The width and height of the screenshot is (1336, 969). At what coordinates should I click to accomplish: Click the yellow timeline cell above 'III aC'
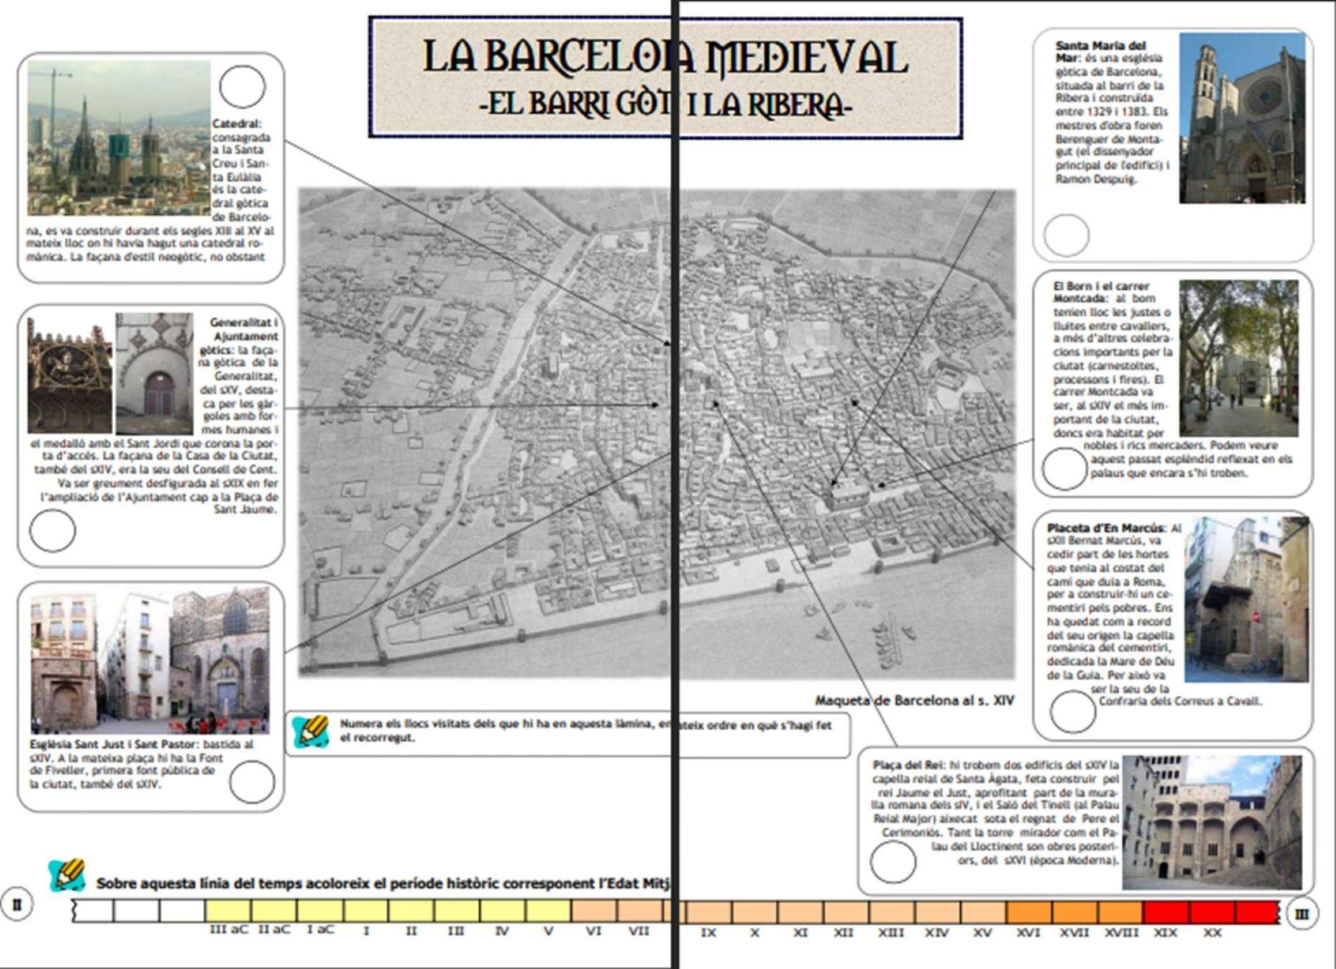point(229,911)
